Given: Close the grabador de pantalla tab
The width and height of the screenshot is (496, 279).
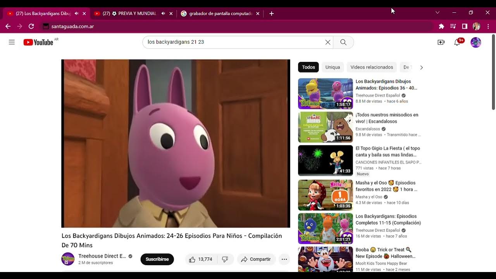Looking at the screenshot, I should click(258, 14).
